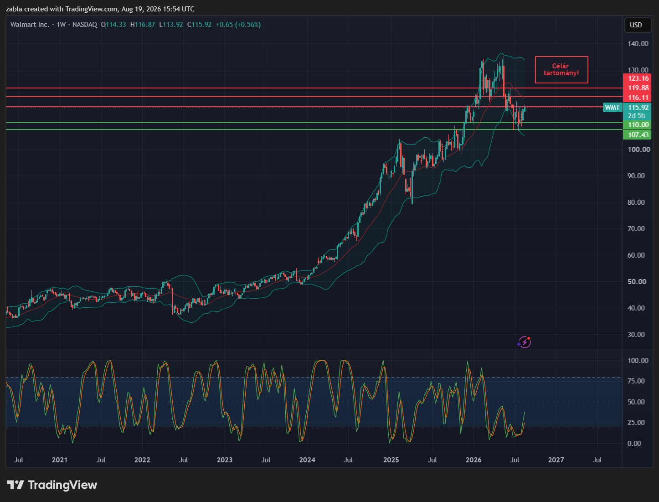Click the 115.92 current price label on the axis
The image size is (659, 502).
[x=637, y=108]
